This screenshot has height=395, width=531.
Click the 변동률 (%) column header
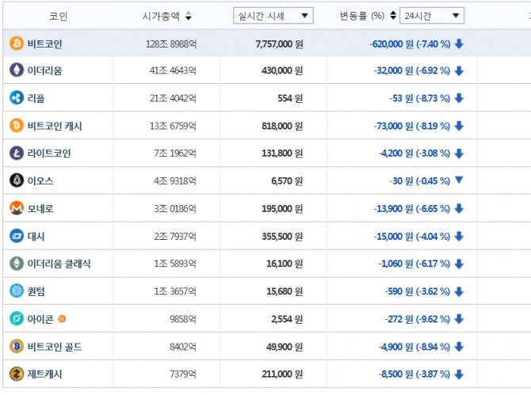tap(361, 16)
